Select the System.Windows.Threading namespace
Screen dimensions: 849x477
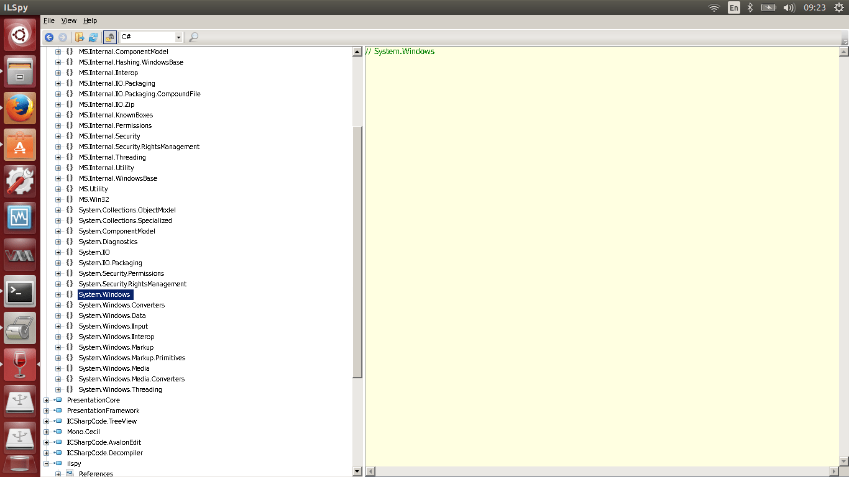[120, 389]
